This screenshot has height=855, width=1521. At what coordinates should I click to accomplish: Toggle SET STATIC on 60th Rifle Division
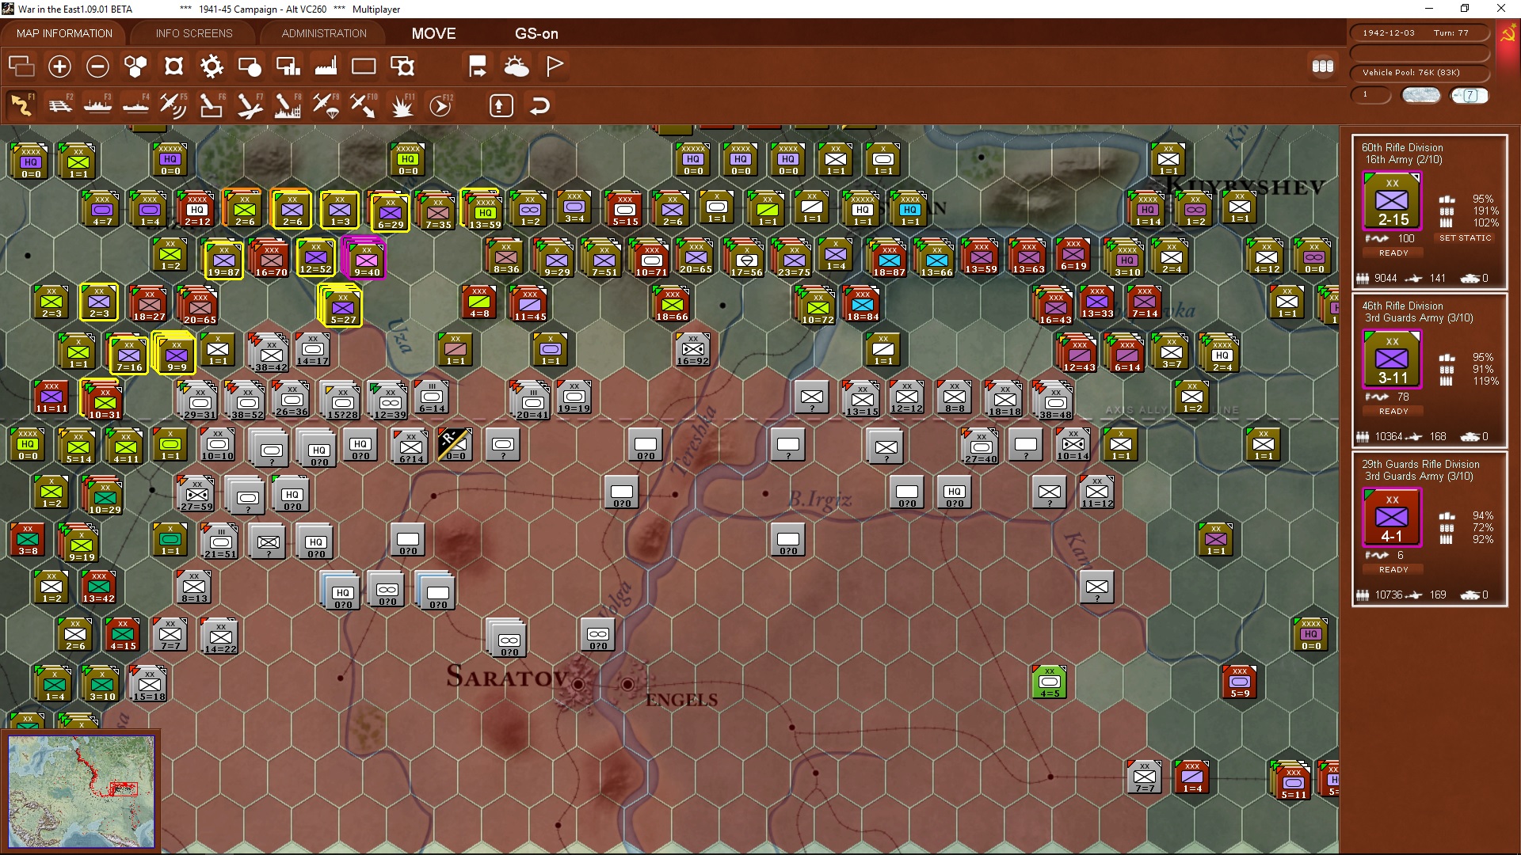pyautogui.click(x=1465, y=238)
